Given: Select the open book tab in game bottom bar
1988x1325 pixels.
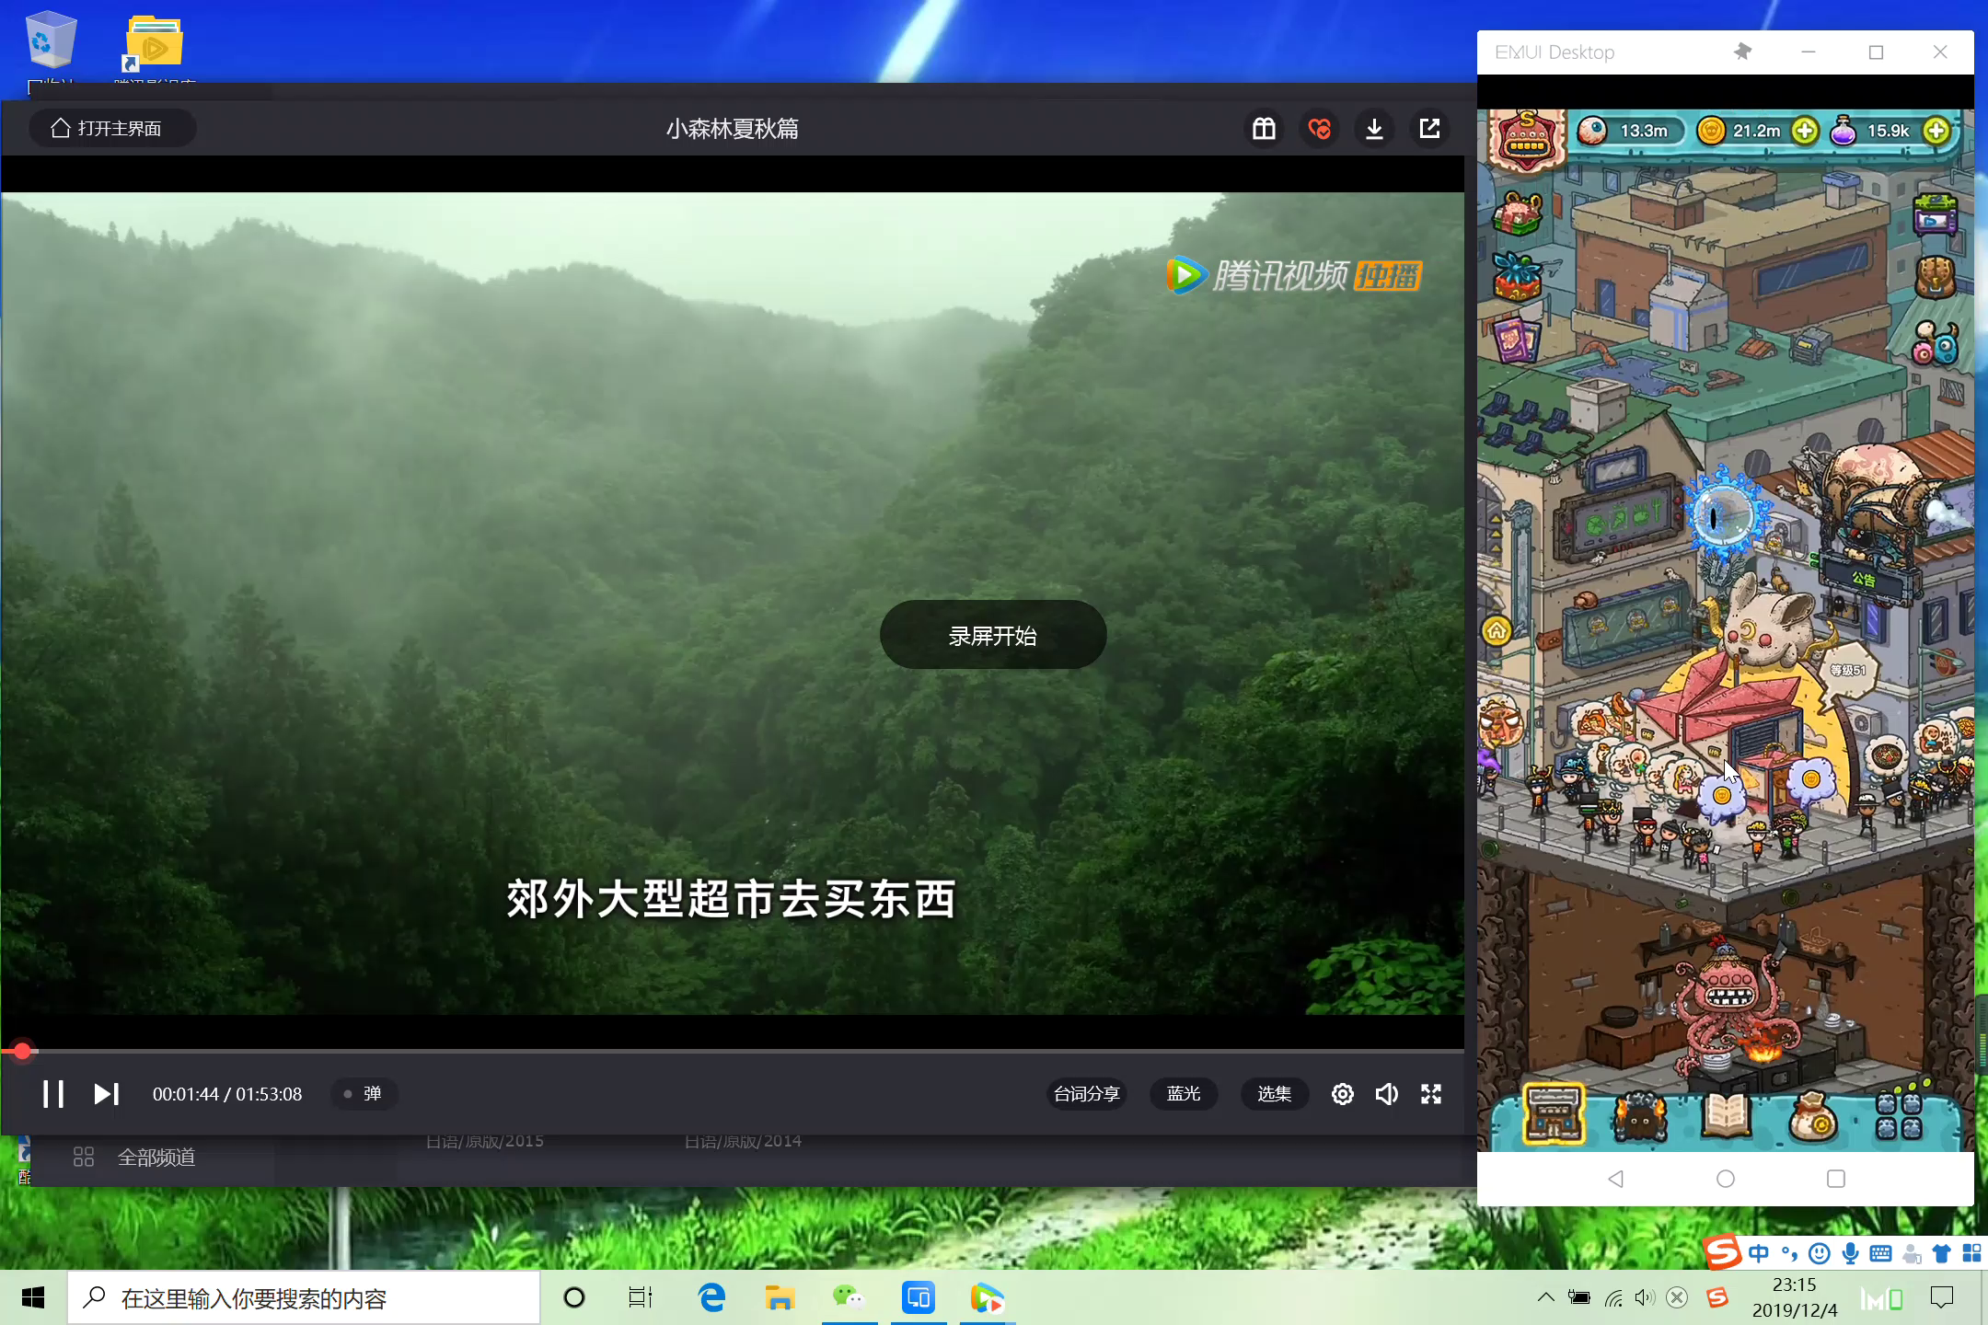Looking at the screenshot, I should click(x=1727, y=1116).
